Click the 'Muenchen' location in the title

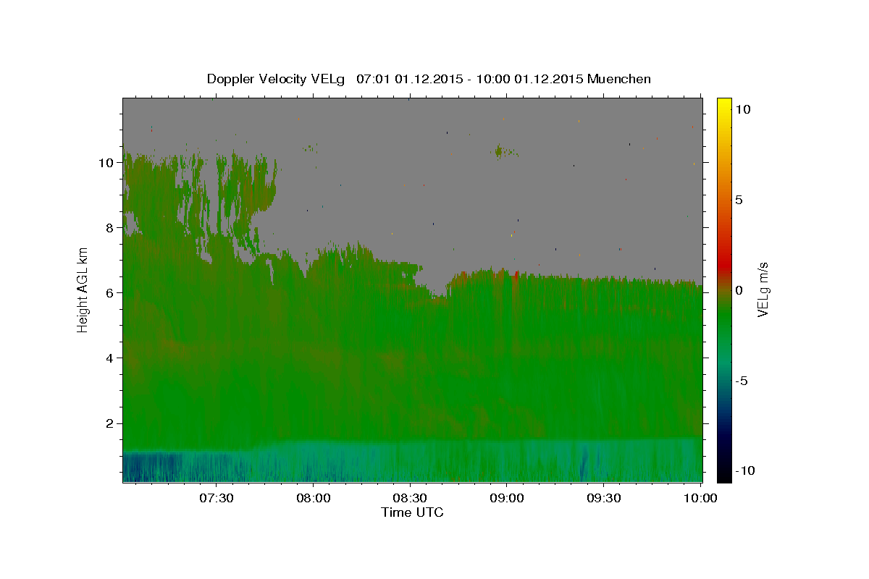pyautogui.click(x=619, y=79)
